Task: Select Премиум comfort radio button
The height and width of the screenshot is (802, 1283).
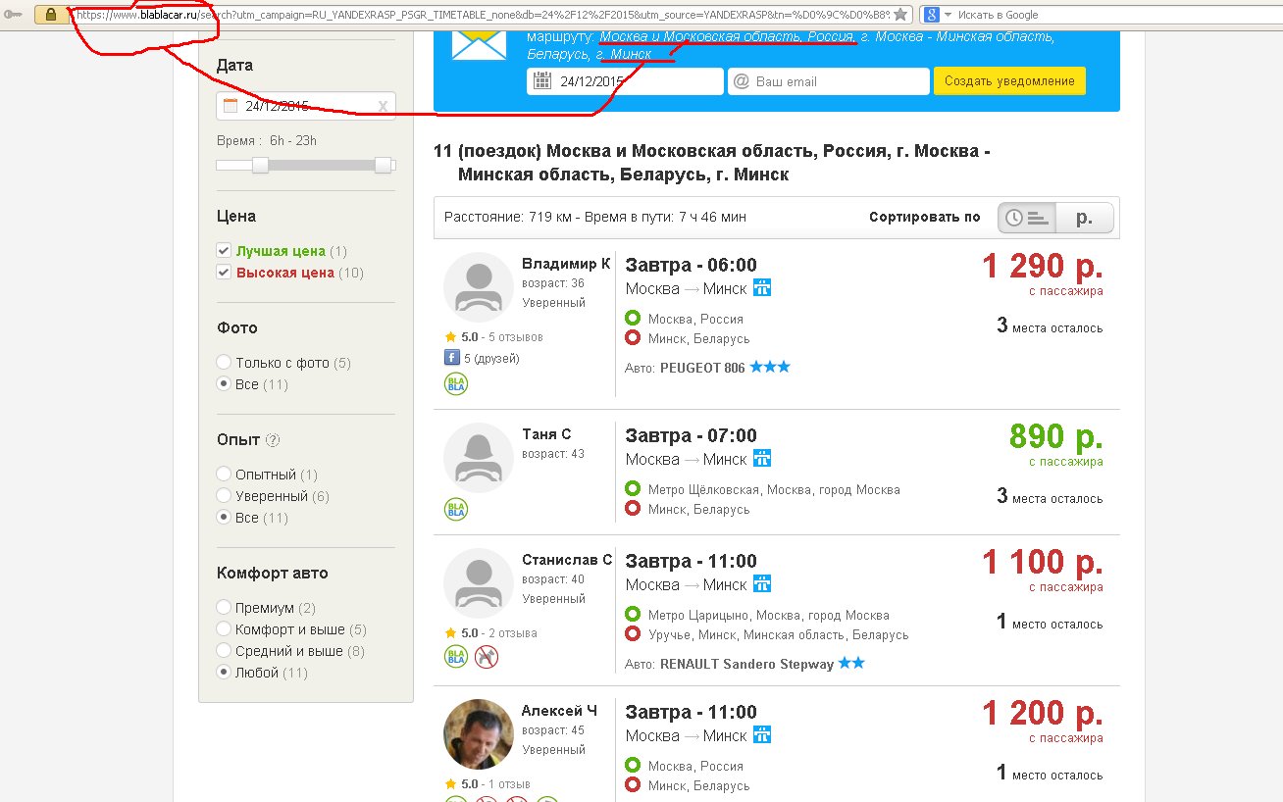Action: (224, 608)
